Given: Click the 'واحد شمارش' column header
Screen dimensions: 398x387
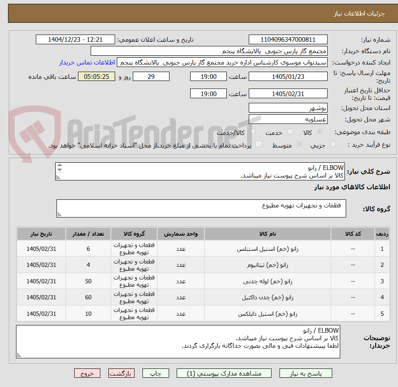Looking at the screenshot, I should (x=181, y=234).
